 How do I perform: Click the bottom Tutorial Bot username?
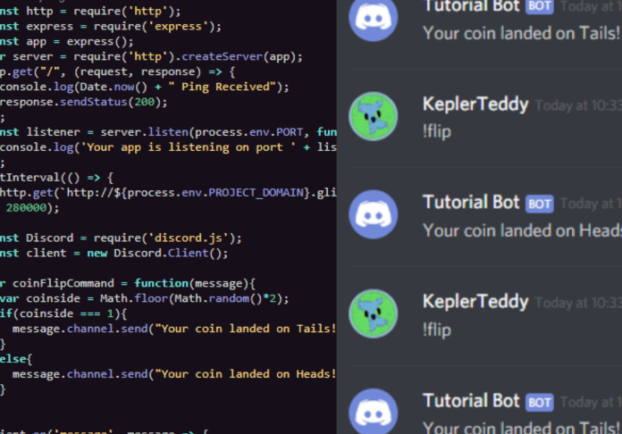(x=471, y=400)
